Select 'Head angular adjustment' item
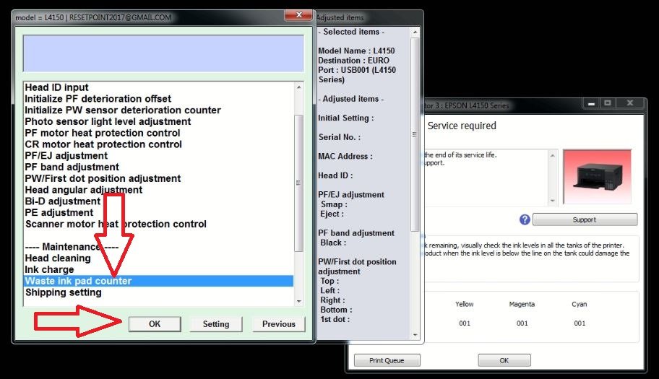This screenshot has width=659, height=379. click(84, 190)
